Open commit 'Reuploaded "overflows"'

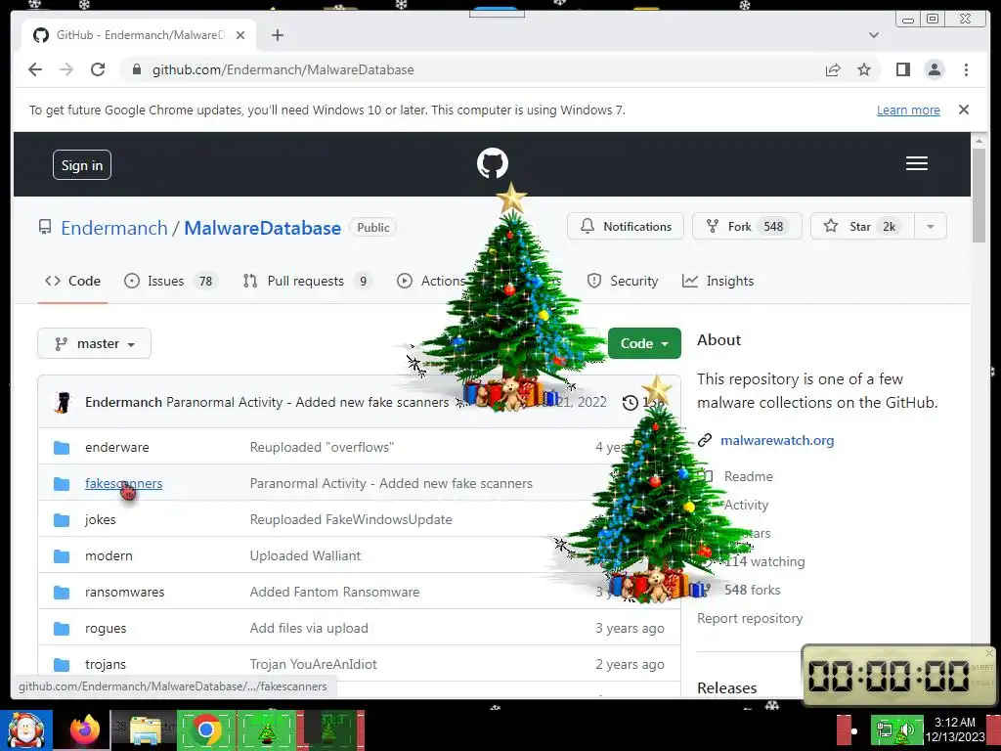pyautogui.click(x=322, y=447)
